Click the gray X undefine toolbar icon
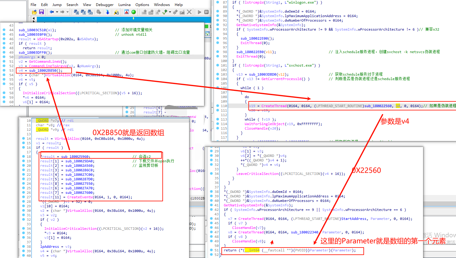The image size is (456, 258). [189, 12]
